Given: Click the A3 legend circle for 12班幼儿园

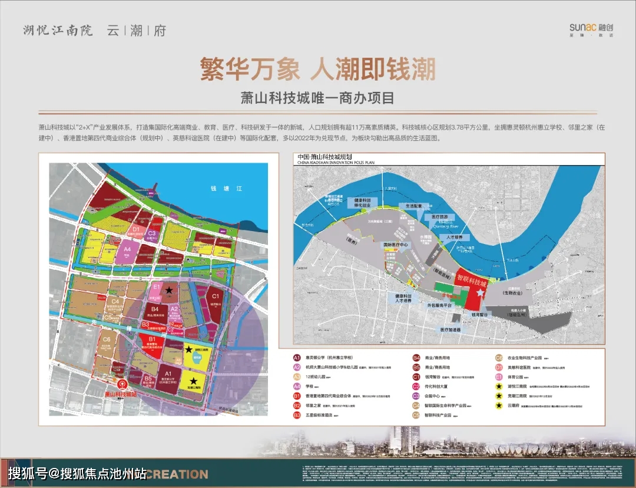Looking at the screenshot, I should (x=297, y=377).
